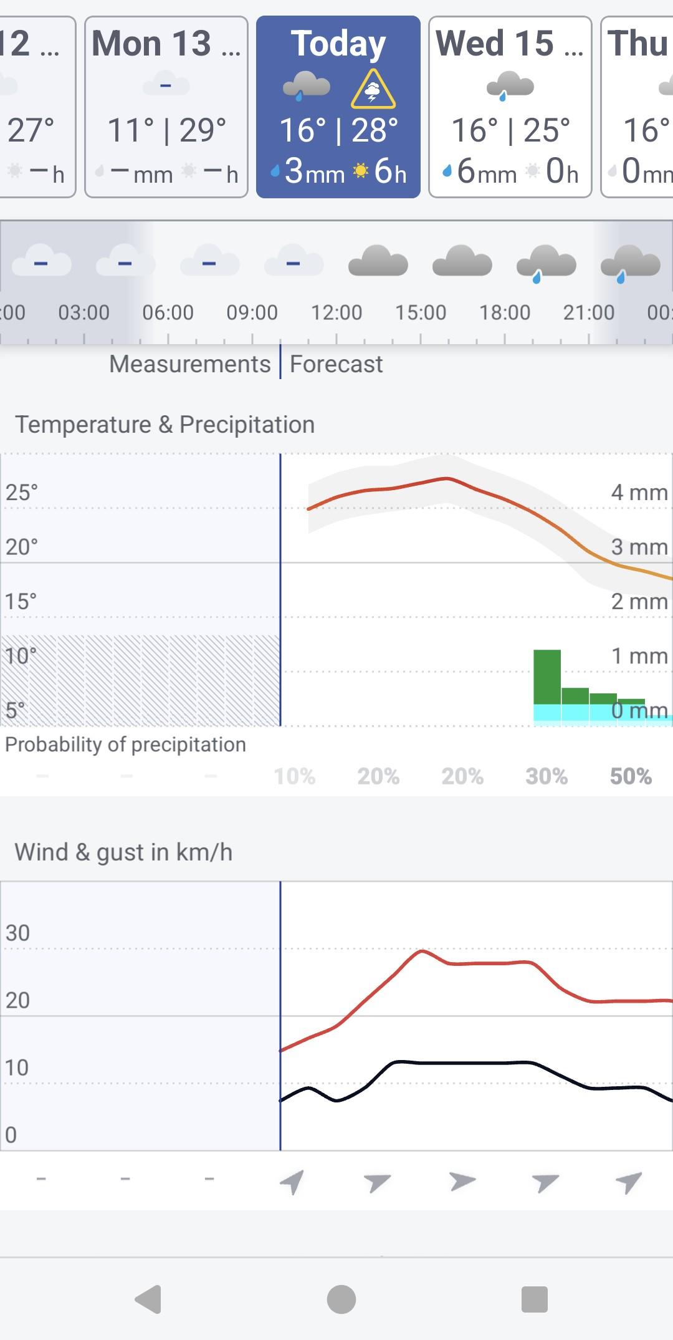Tap the thunderstorm warning triangle icon
The image size is (673, 1340).
373,89
